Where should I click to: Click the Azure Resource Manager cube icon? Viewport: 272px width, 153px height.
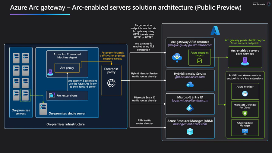click(x=190, y=132)
